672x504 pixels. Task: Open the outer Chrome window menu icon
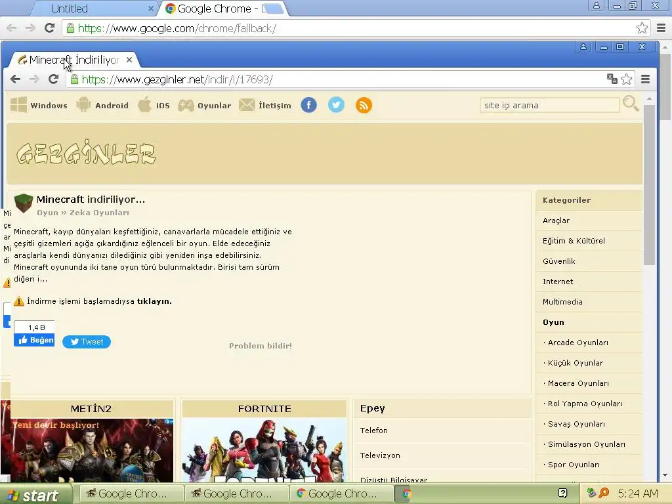tap(661, 28)
